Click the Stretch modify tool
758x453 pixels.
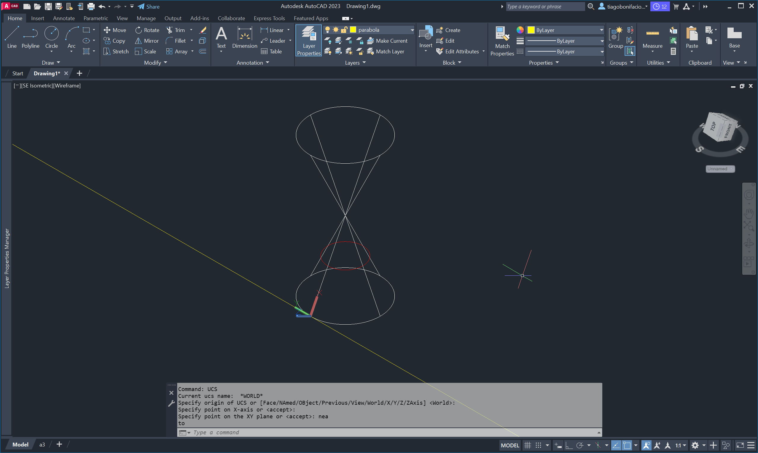pyautogui.click(x=116, y=51)
